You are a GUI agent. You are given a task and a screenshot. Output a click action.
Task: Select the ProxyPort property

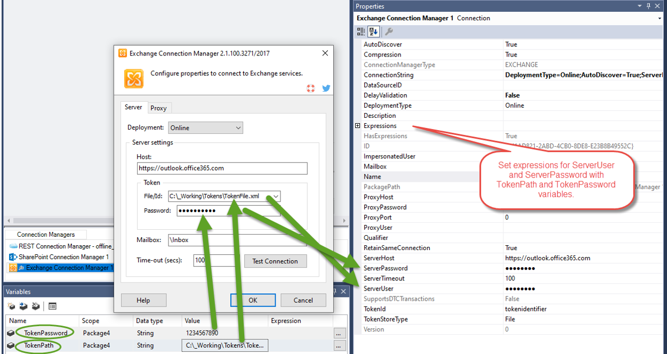point(379,218)
